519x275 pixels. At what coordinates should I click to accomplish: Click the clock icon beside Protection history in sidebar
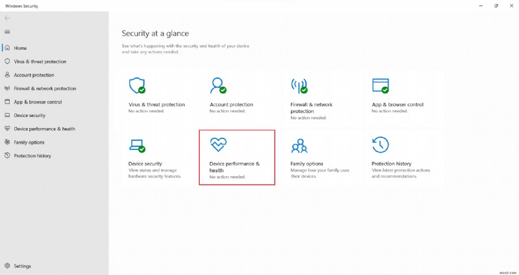coord(7,155)
